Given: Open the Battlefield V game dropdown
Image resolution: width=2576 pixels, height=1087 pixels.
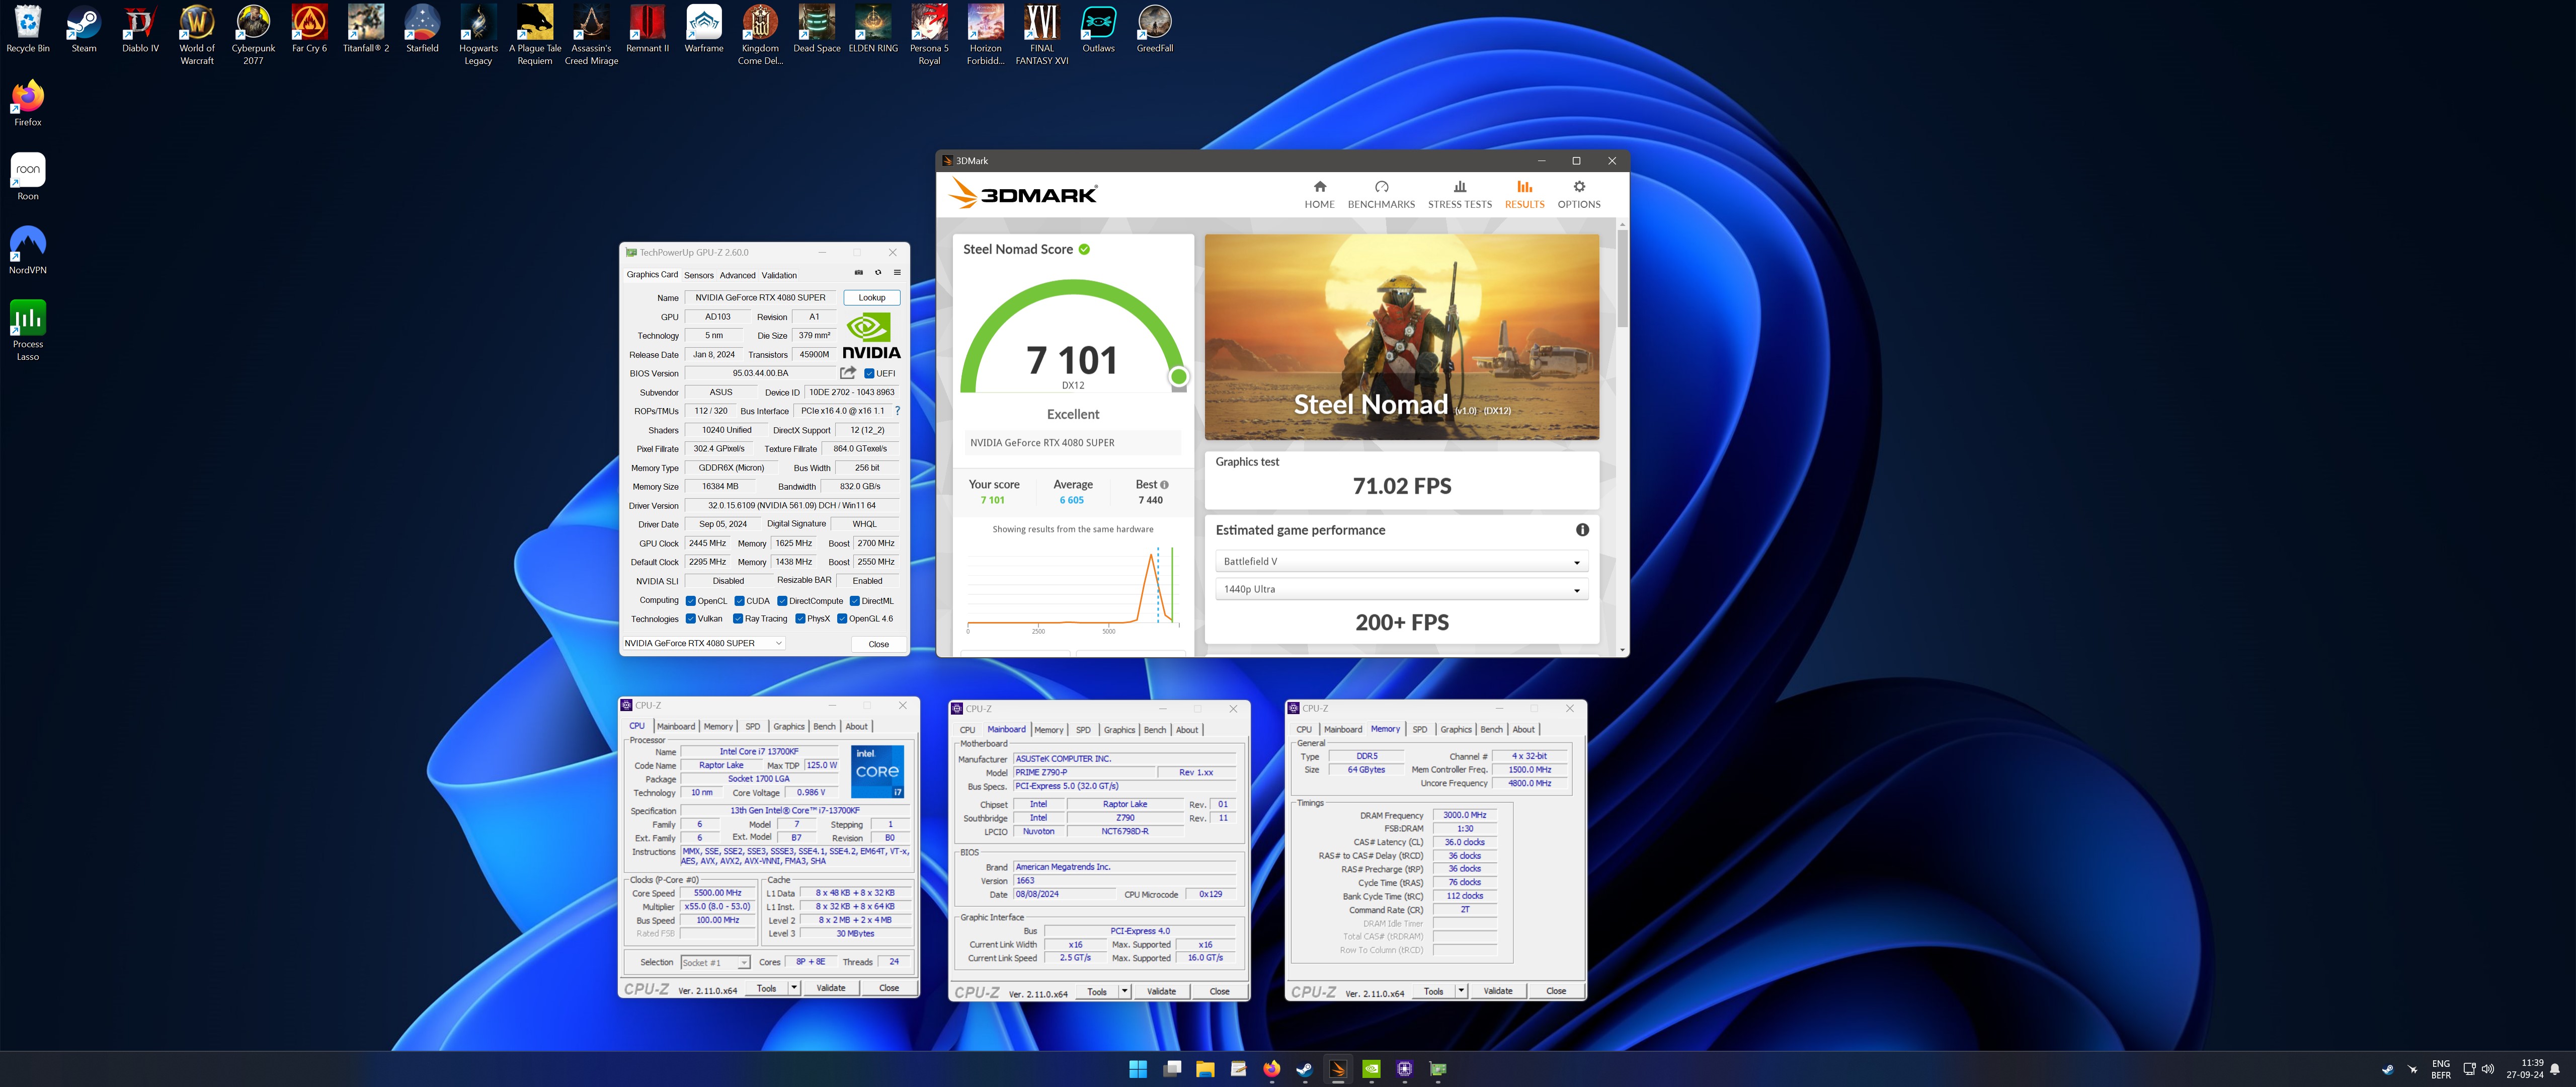Looking at the screenshot, I should (1401, 562).
